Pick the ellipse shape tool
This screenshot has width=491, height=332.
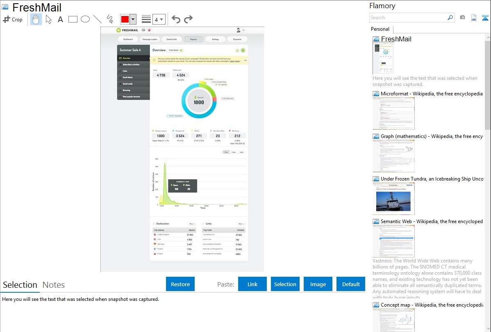85,19
